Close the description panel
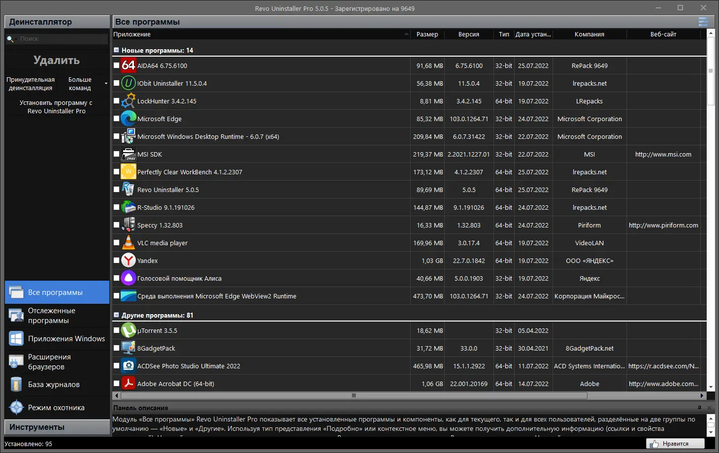719x453 pixels. (x=709, y=408)
